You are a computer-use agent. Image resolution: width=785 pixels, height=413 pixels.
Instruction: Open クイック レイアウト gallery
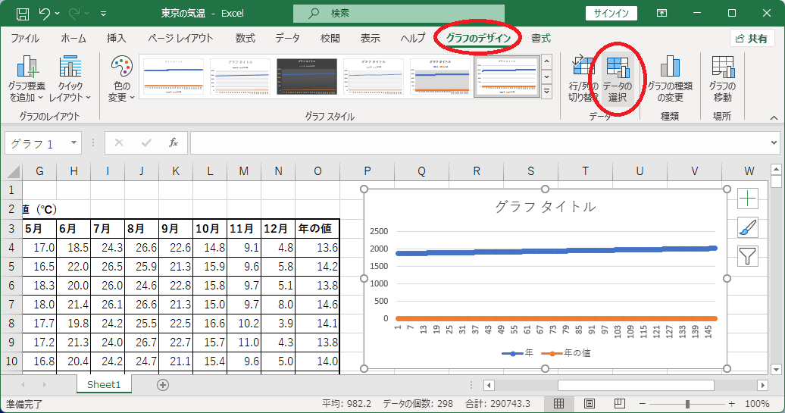click(70, 79)
